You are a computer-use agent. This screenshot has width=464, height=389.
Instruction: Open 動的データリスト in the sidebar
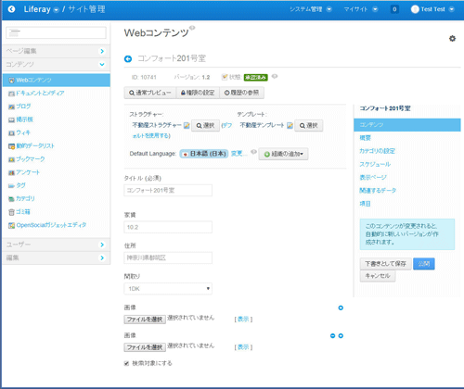[35, 145]
